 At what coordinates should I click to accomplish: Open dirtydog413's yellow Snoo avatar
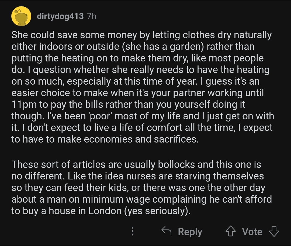pos(21,16)
